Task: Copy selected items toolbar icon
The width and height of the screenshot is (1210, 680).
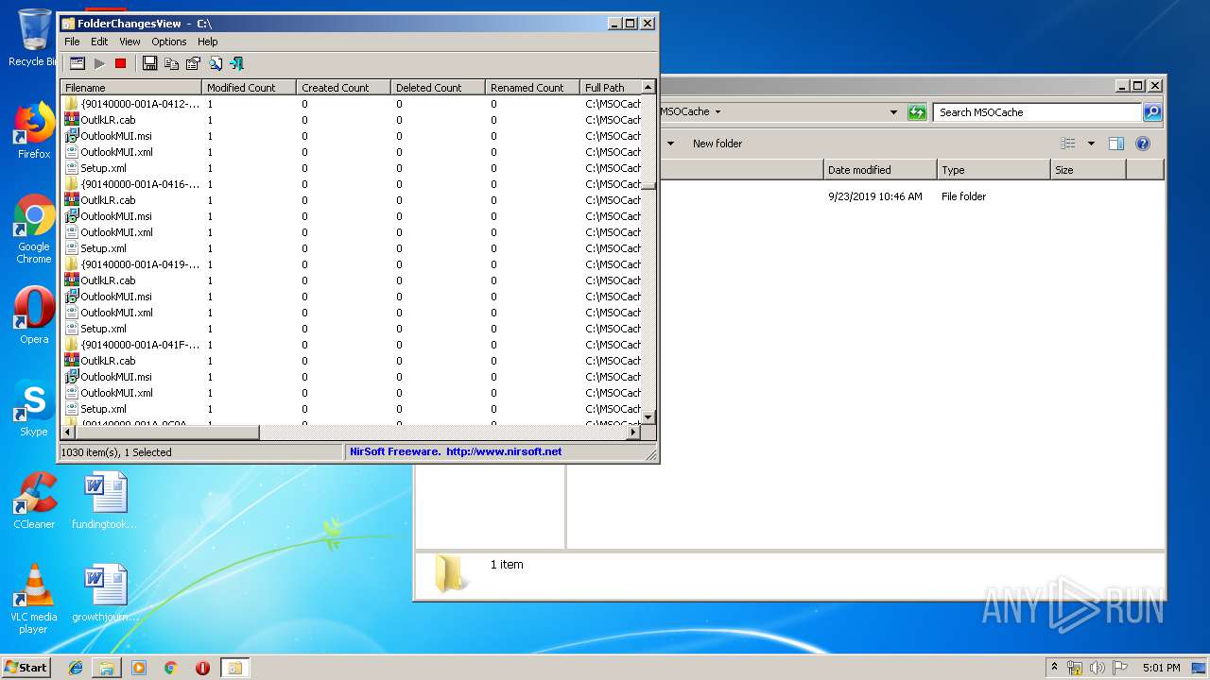Action: coord(171,63)
